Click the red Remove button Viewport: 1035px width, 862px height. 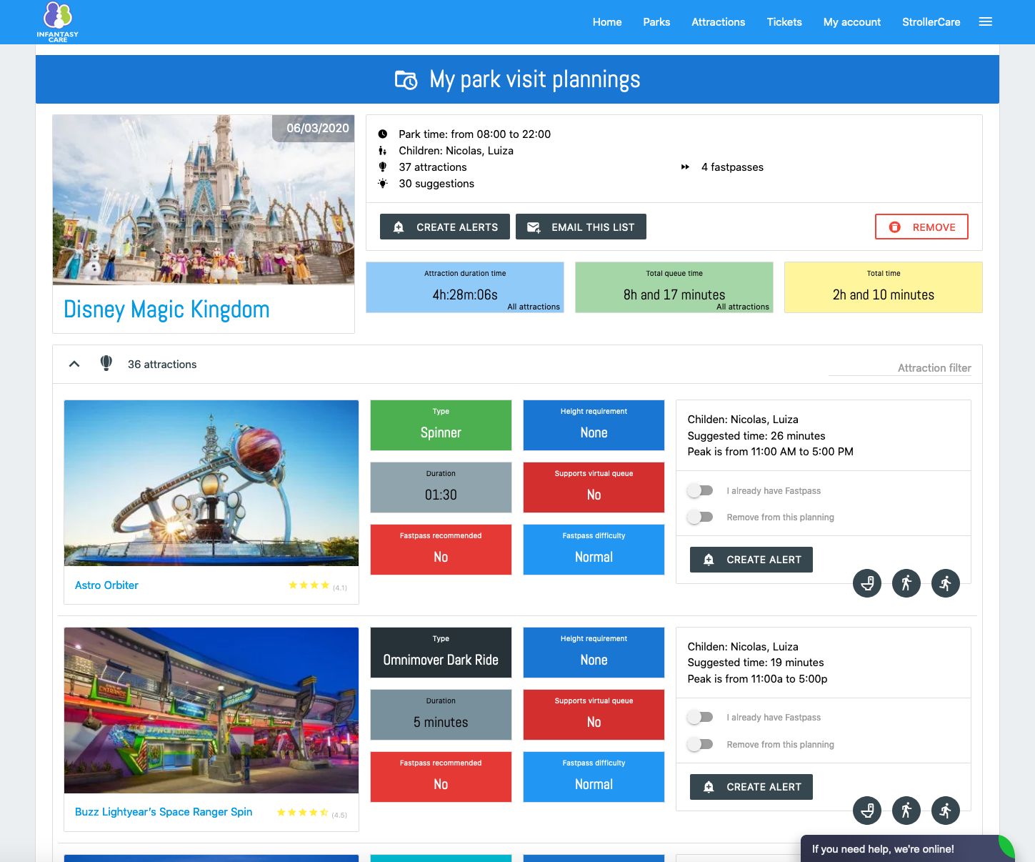point(921,227)
